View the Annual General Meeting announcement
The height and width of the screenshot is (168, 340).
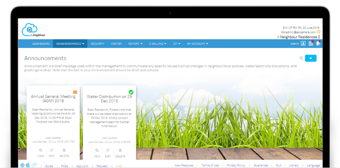point(41,153)
